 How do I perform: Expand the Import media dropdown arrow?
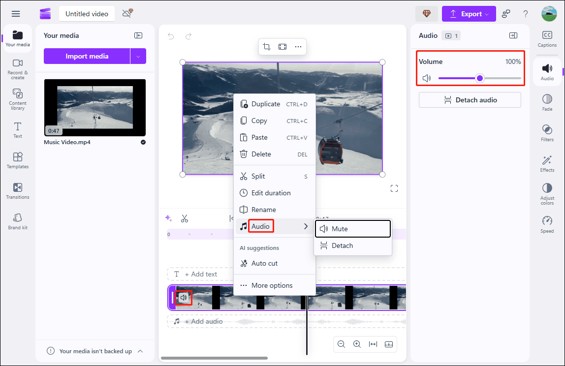click(139, 56)
